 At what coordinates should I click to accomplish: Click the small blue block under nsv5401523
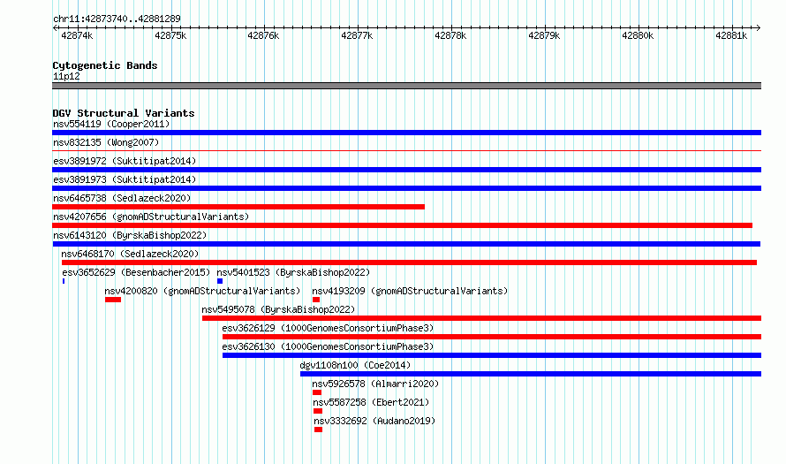pyautogui.click(x=220, y=281)
